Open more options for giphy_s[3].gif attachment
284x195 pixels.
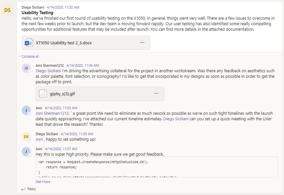(x=156, y=93)
